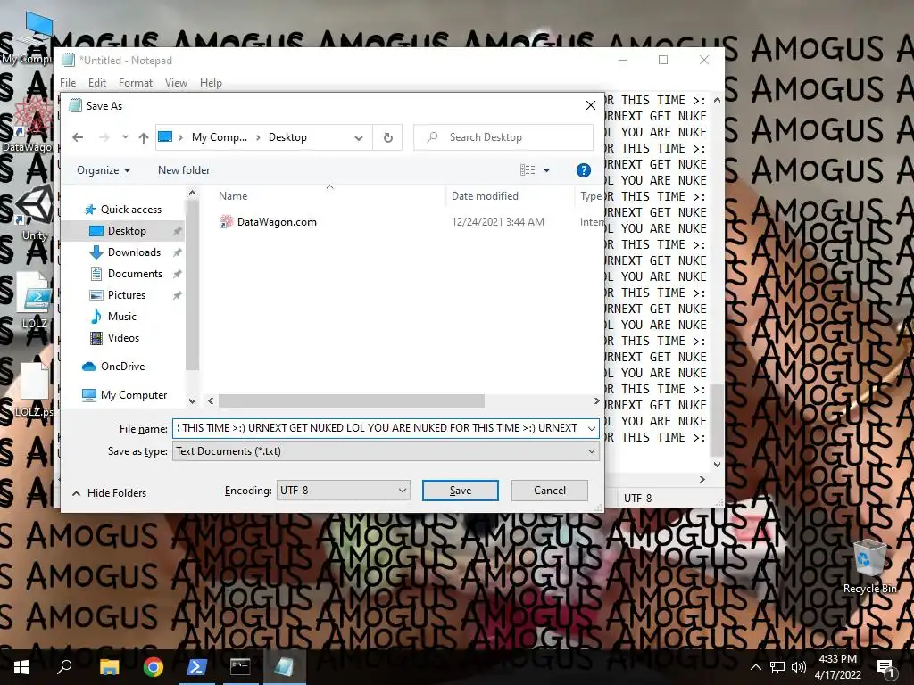Click the Up one level arrow

point(144,137)
